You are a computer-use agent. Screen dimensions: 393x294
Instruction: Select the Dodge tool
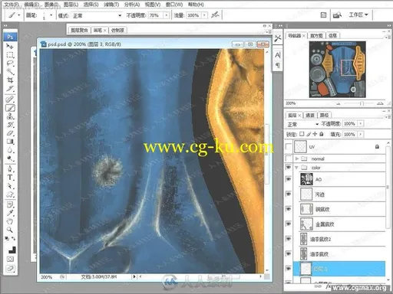tap(10, 158)
